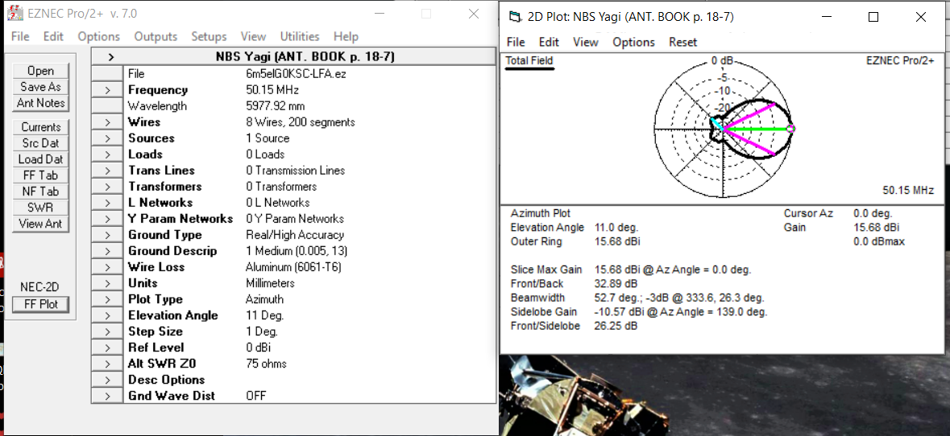
Task: Click the Real/High Accuracy value
Action: pyautogui.click(x=295, y=235)
